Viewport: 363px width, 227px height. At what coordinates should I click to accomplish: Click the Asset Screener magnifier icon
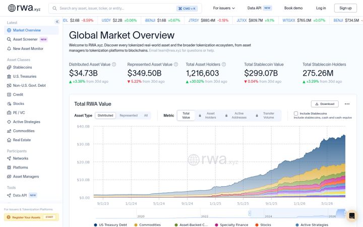pos(9,39)
